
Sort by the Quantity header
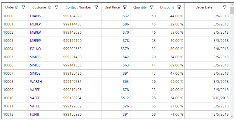click(x=140, y=7)
